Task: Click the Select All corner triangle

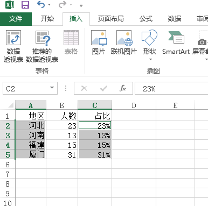Action: point(11,105)
